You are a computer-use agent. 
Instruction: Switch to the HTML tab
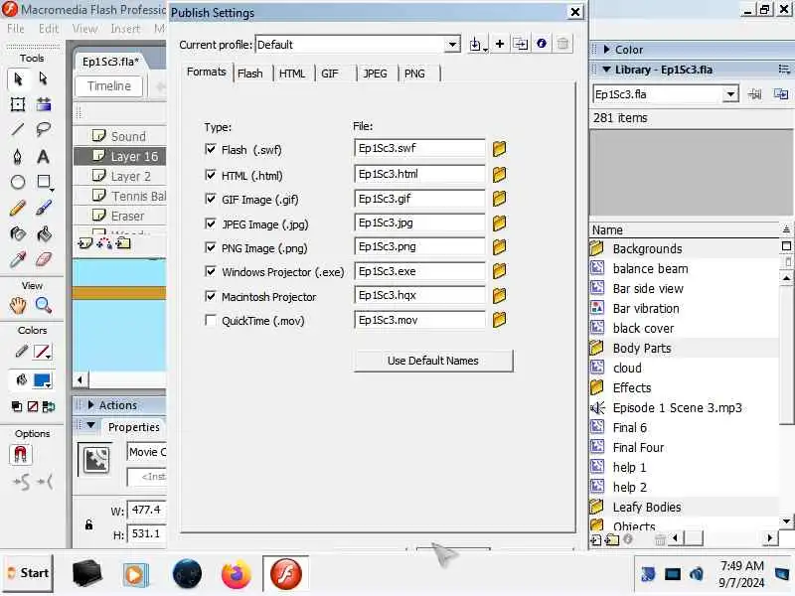[292, 74]
